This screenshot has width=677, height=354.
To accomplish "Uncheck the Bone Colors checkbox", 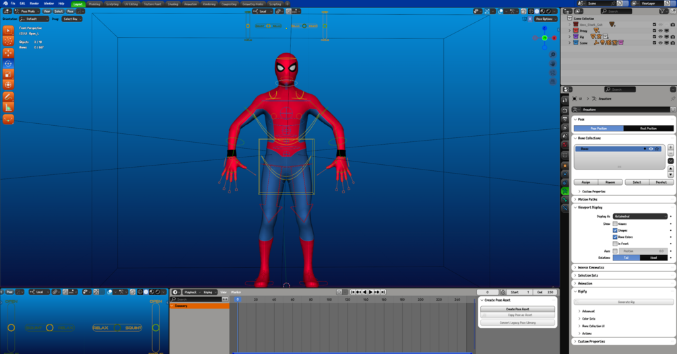I will point(615,237).
